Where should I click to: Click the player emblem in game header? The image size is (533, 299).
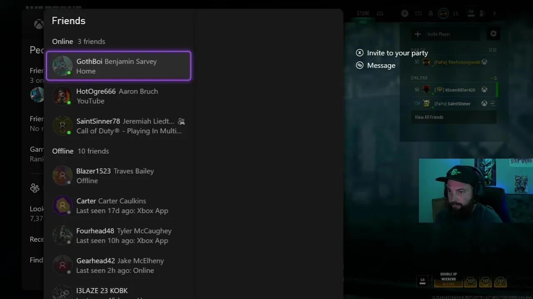443,13
